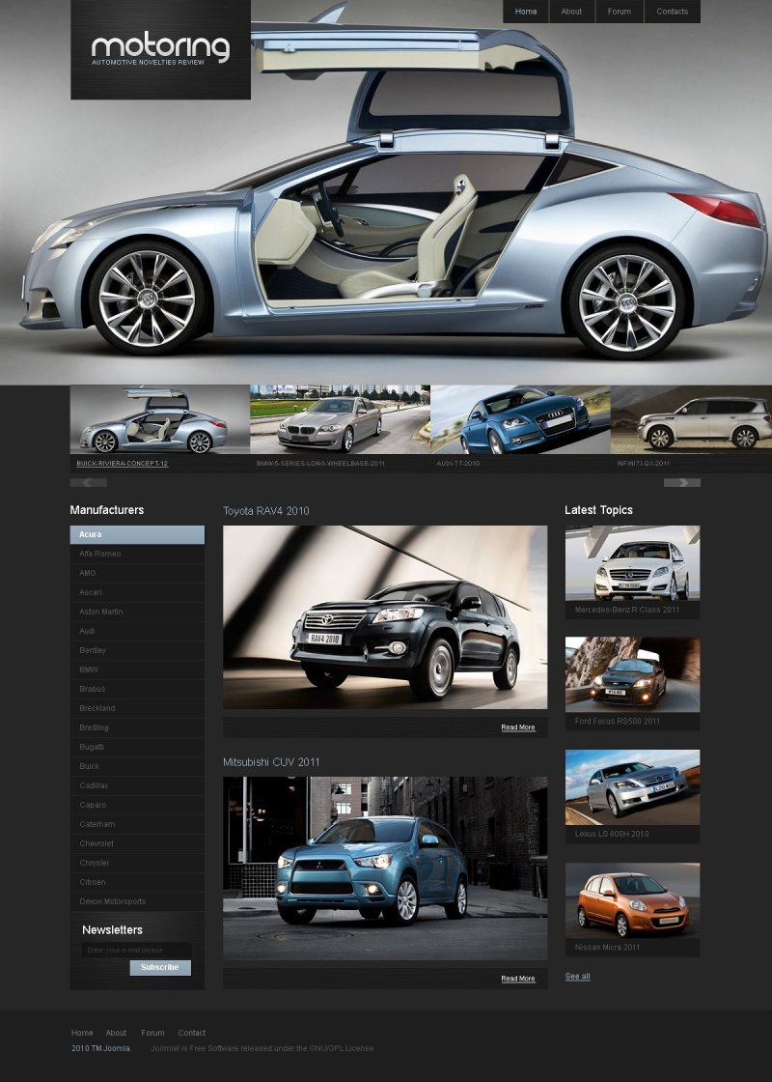
Task: Click the Lexus LS 600H 2010 caption
Action: [x=612, y=835]
